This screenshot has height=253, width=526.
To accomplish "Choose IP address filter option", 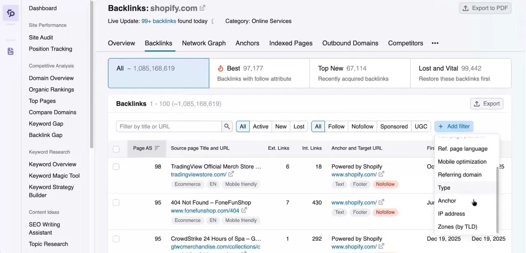I will pyautogui.click(x=465, y=214).
